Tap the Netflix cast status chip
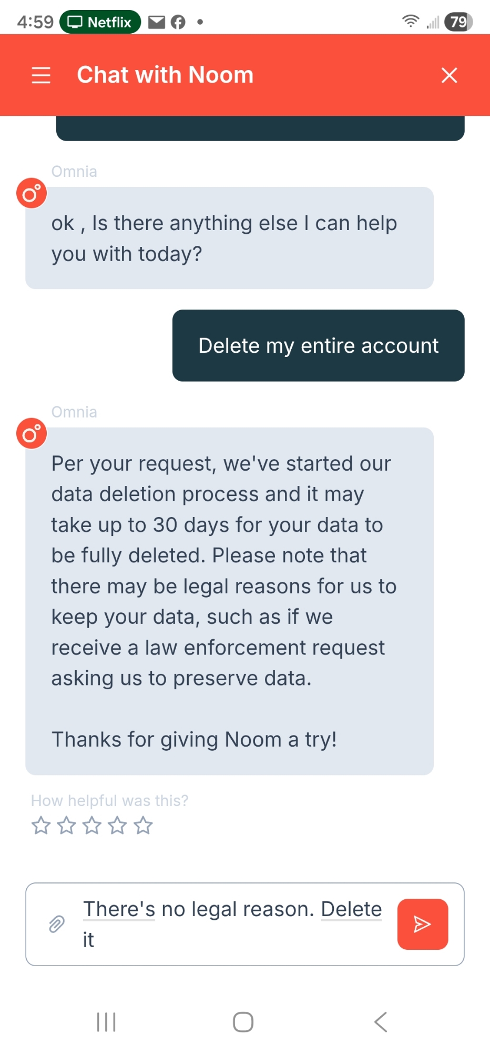This screenshot has height=1053, width=490. (x=100, y=22)
